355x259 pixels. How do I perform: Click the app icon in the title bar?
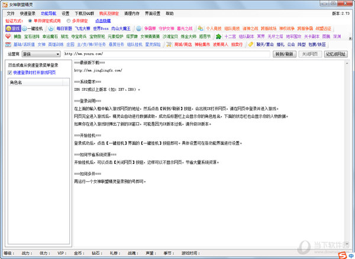point(5,5)
